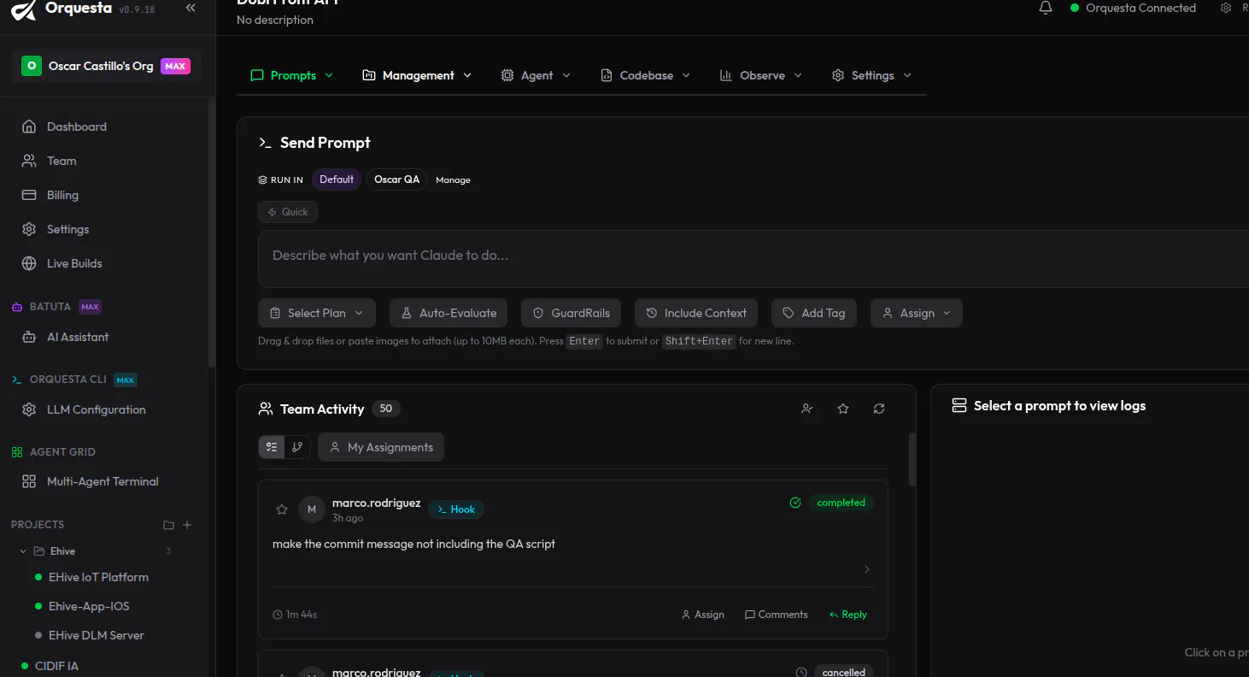Collapse the sidebar with the double-chevron icon

[x=191, y=8]
